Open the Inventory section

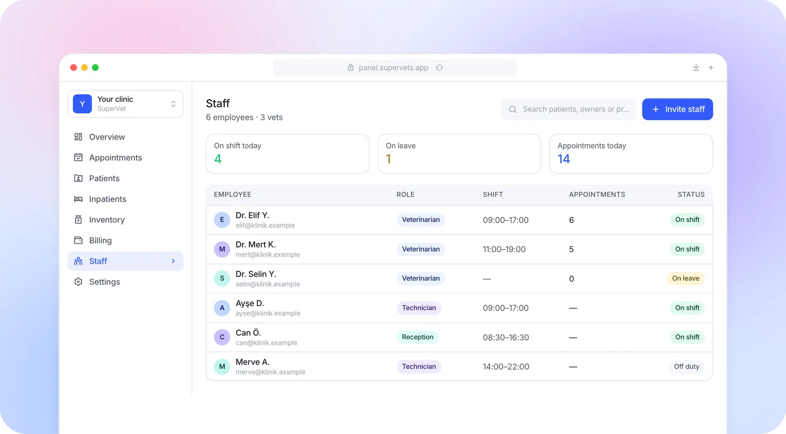pos(125,219)
